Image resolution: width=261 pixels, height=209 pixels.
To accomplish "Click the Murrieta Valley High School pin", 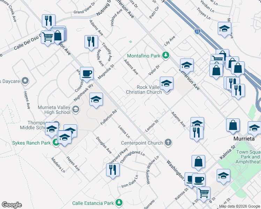I will coord(76,109).
